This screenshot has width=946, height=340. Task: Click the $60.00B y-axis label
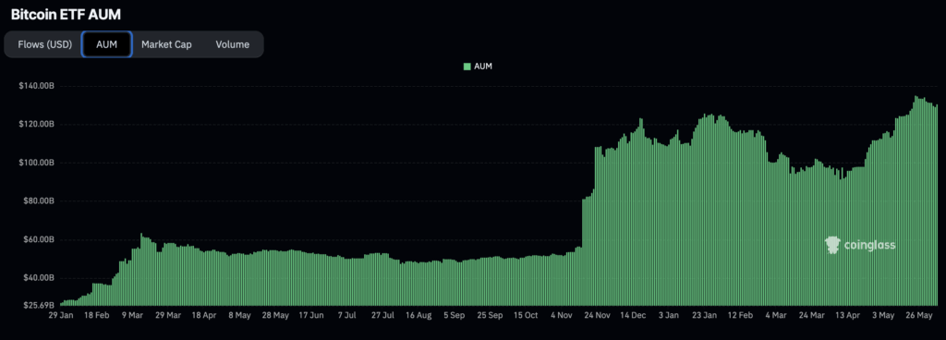click(x=39, y=240)
